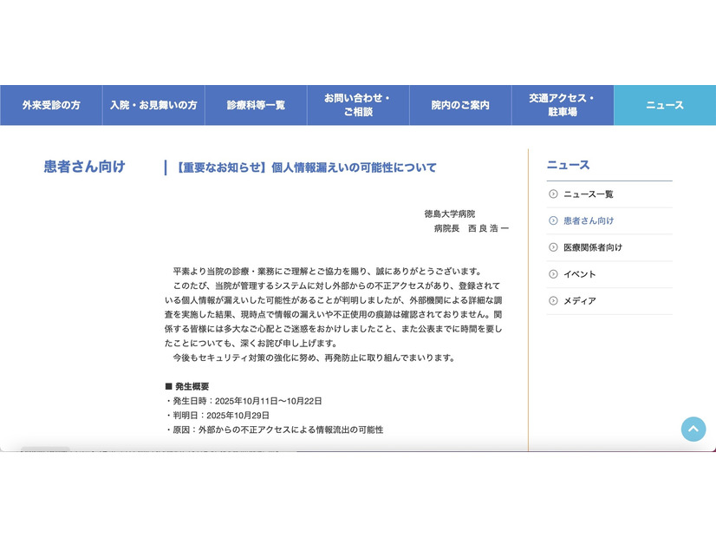Open the イベント news category

point(580,274)
